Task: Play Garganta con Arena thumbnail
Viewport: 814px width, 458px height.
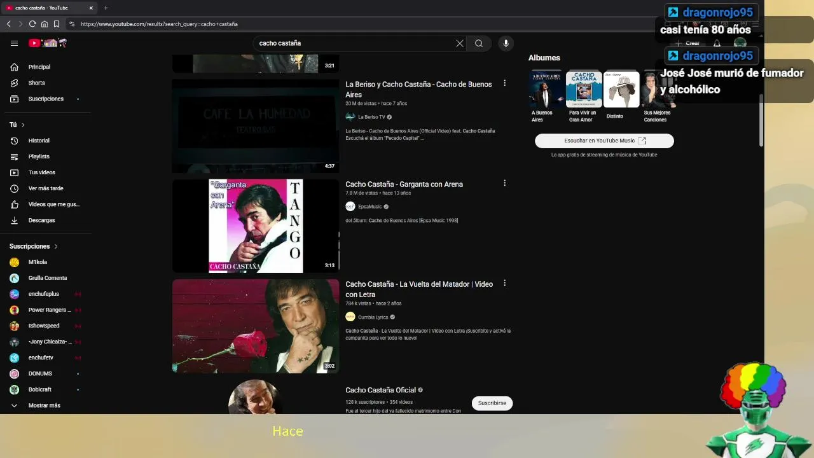Action: pyautogui.click(x=256, y=226)
